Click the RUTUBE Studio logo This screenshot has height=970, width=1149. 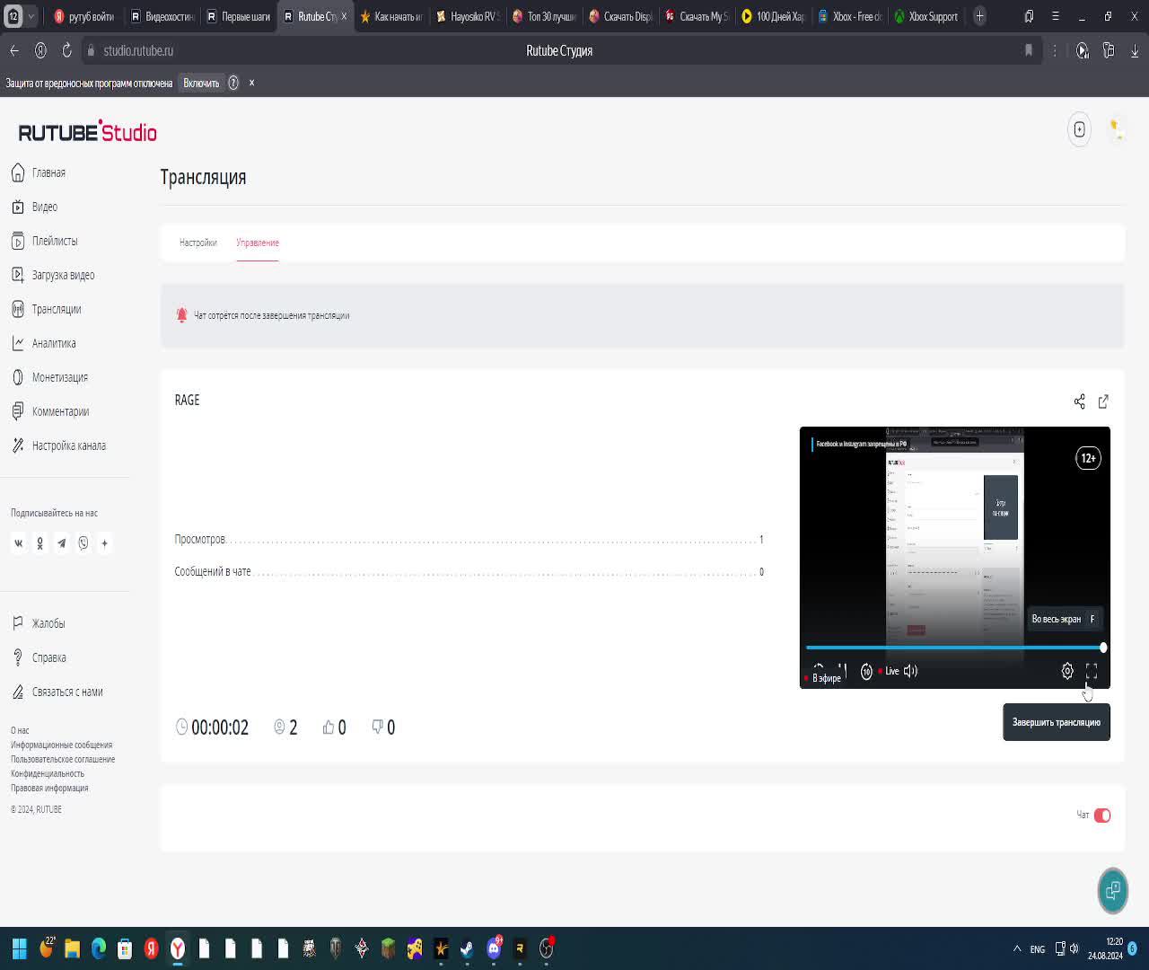click(88, 132)
